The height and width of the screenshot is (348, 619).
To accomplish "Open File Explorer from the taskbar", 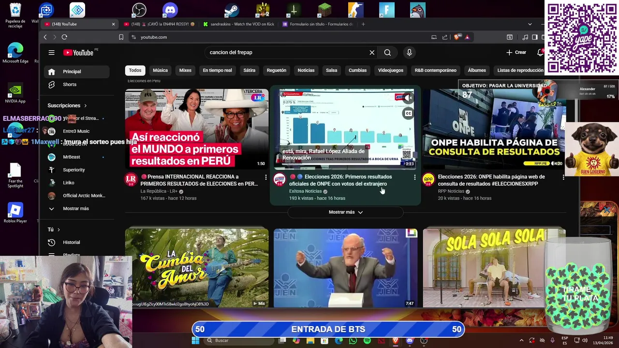I will [310, 341].
